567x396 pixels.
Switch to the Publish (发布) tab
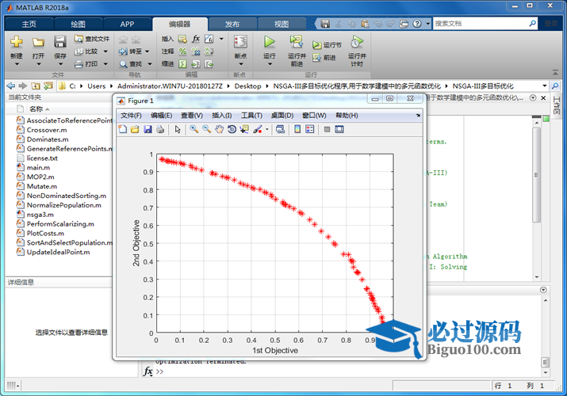232,25
